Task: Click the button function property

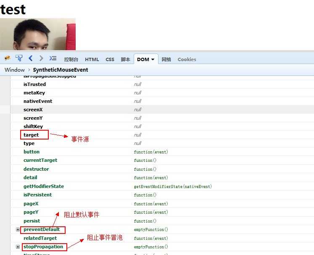Action: [32, 152]
